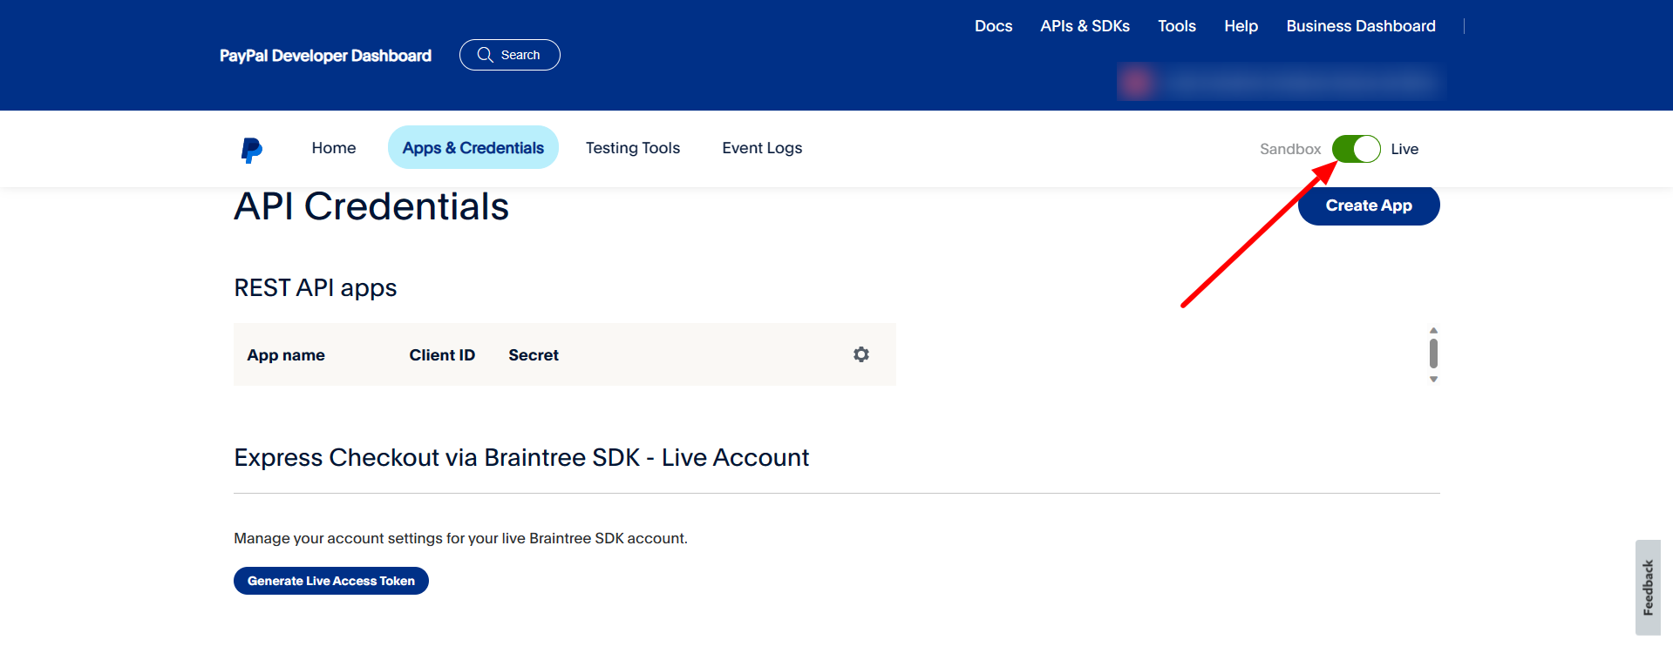1673x660 pixels.
Task: Open APIs & SDKs menu
Action: [x=1085, y=26]
